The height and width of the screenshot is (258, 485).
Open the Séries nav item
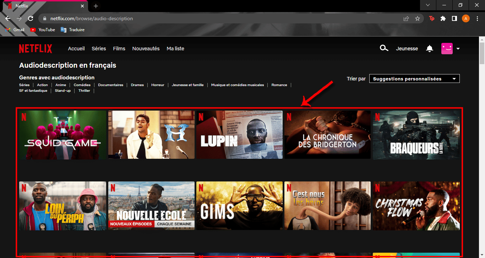click(x=99, y=49)
